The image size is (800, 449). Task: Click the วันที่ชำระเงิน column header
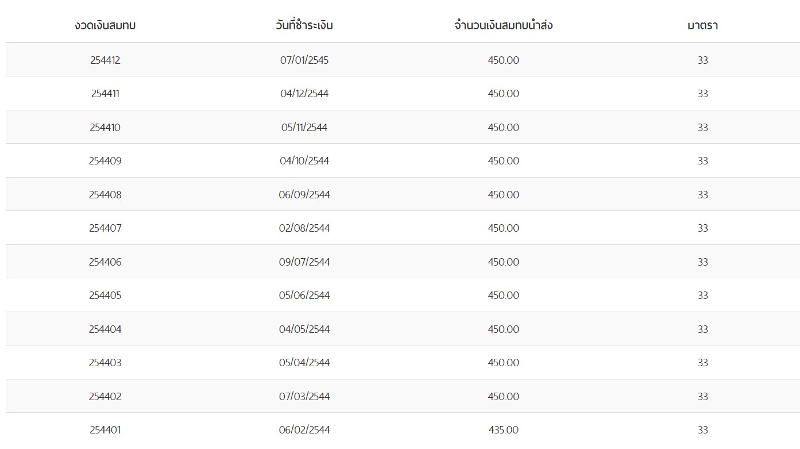(x=304, y=25)
